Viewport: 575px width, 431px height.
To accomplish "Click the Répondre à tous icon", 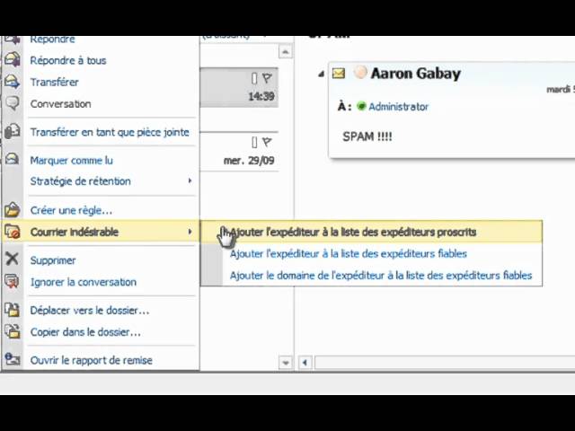I will [x=12, y=60].
